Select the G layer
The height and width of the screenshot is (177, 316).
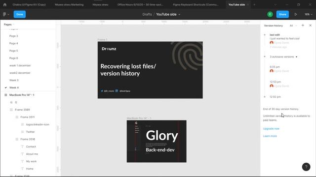(x=16, y=102)
